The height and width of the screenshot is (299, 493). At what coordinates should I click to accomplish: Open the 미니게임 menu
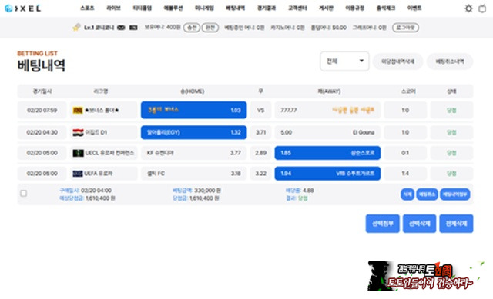click(204, 8)
